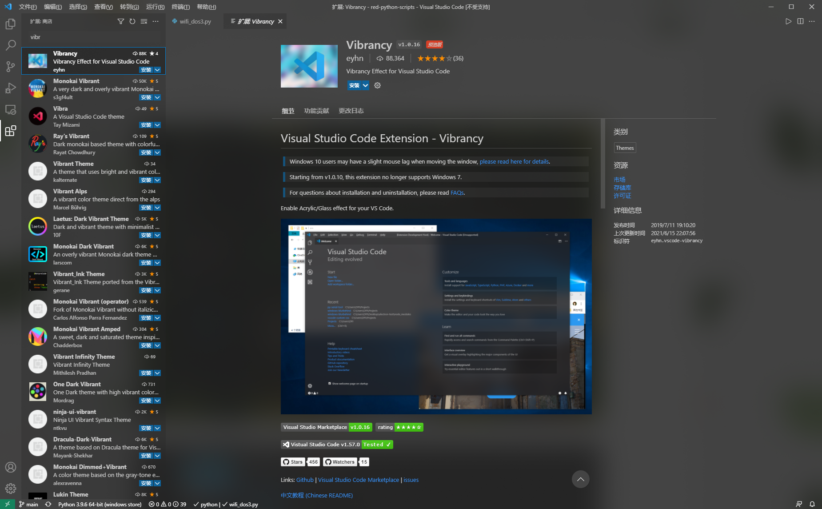Image resolution: width=822 pixels, height=509 pixels.
Task: Open the Explorer view in activity bar
Action: (11, 24)
